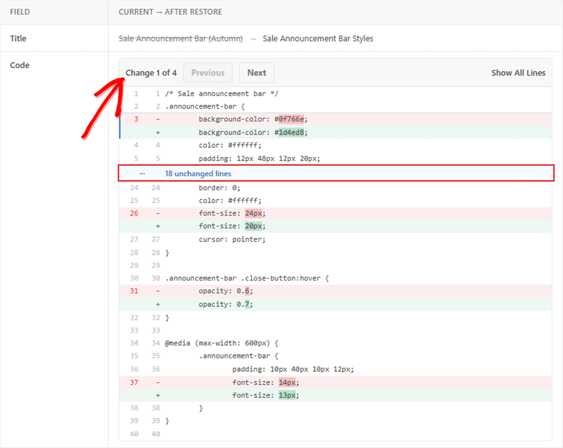The image size is (563, 448).
Task: Click the Title field label
Action: point(18,38)
